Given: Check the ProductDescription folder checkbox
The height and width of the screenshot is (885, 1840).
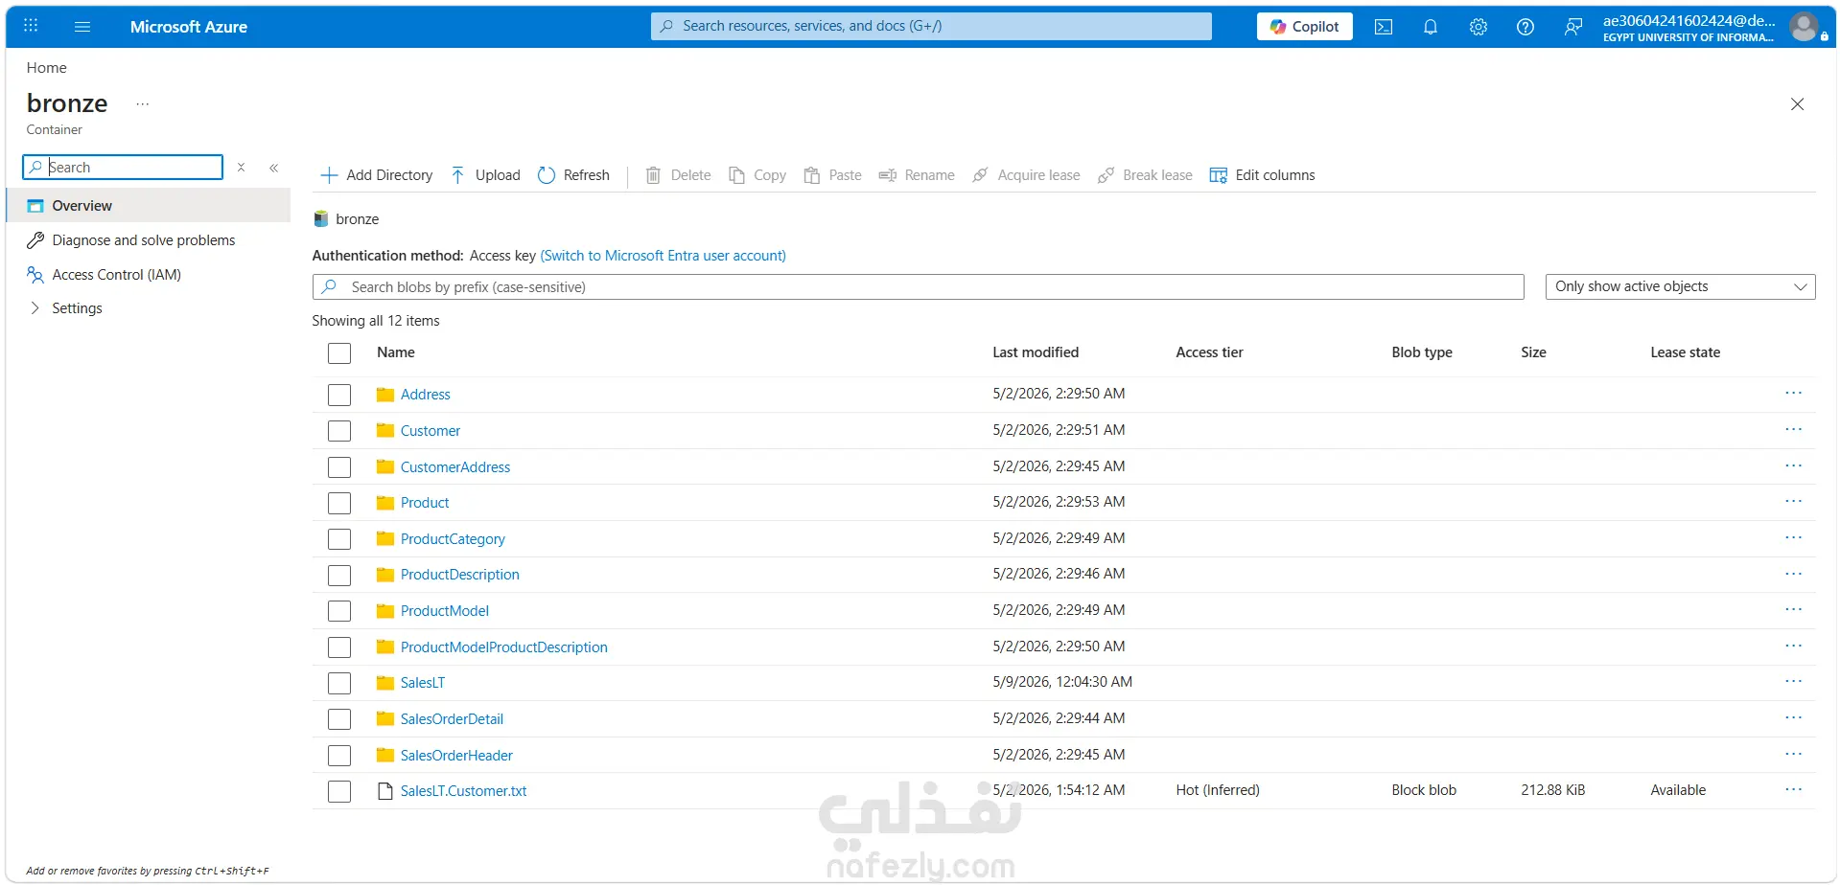Looking at the screenshot, I should (339, 575).
